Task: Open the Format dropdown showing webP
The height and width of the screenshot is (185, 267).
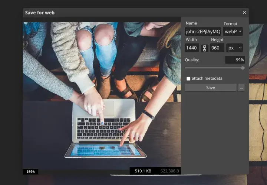Action: coord(233,31)
